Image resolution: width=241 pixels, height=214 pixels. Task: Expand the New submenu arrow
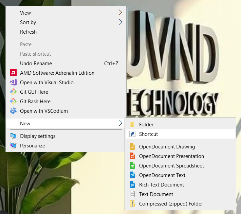[120, 123]
